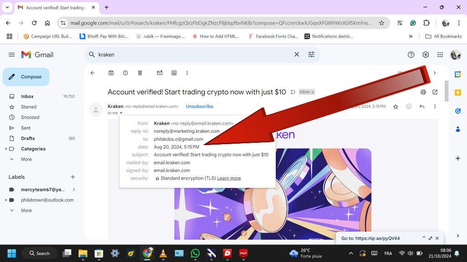Open the message's three-dot More menu
Viewport: 467px width, 262px height.
pos(435,106)
